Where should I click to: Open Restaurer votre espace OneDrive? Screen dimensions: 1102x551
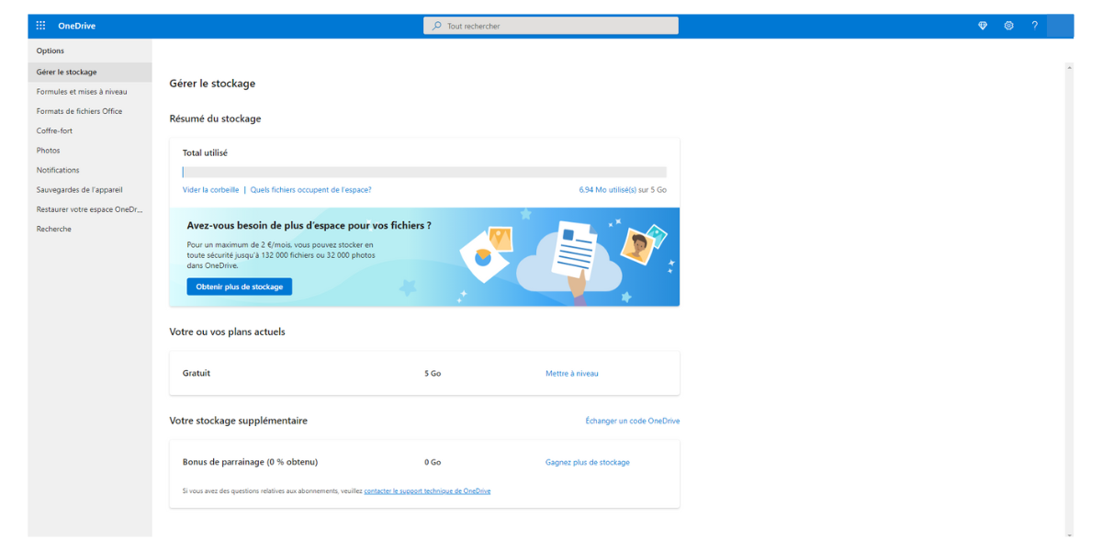pos(90,209)
